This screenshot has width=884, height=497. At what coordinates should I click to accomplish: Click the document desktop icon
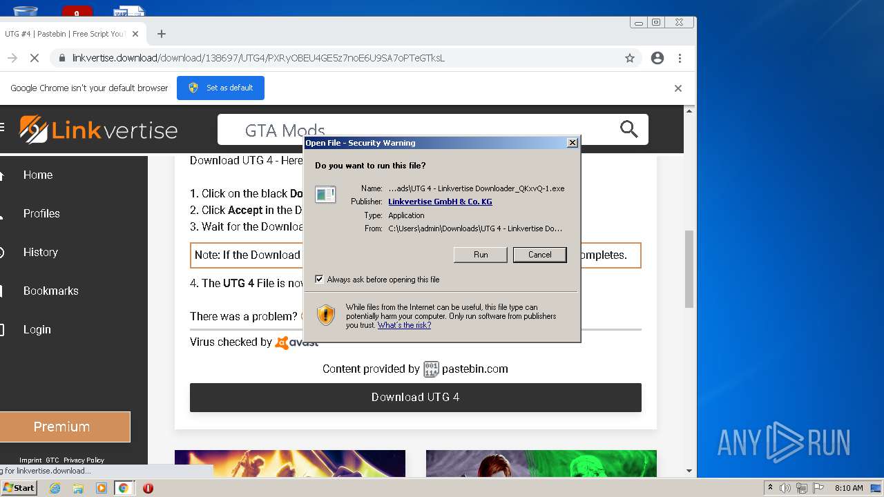[x=128, y=10]
